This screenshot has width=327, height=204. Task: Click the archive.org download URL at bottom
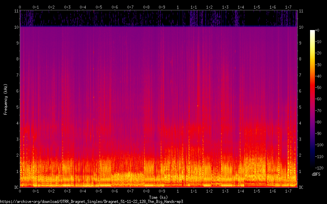click(x=91, y=201)
